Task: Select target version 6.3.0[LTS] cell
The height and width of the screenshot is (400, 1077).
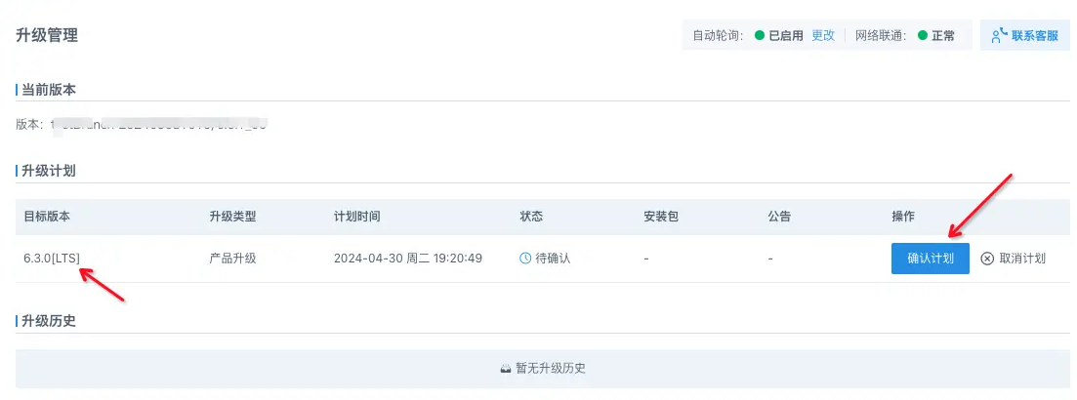Action: [x=52, y=259]
